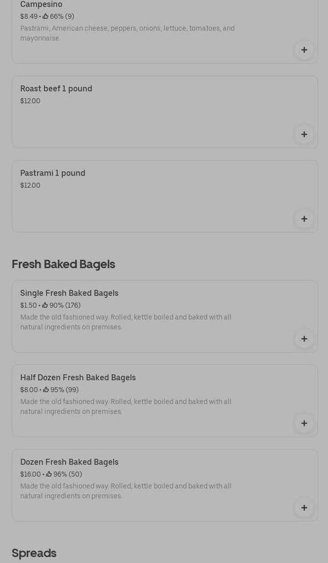Add Single Fresh Baked Bagels item
Screen dimensions: 328x563
point(304,339)
